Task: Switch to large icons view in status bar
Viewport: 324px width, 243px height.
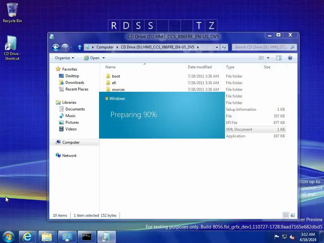Action: pyautogui.click(x=293, y=215)
